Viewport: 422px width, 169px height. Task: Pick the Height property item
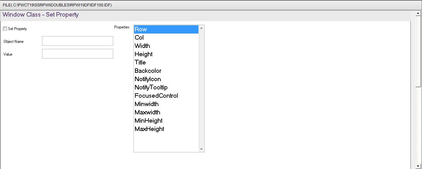click(x=166, y=54)
